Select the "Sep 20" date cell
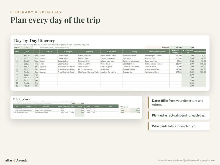Screen dimensions: 220x165 27,56
